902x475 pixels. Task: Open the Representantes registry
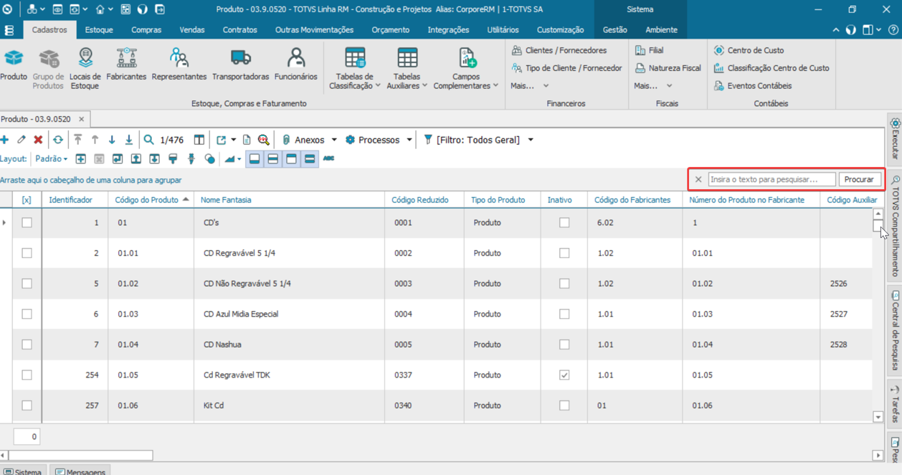(179, 64)
